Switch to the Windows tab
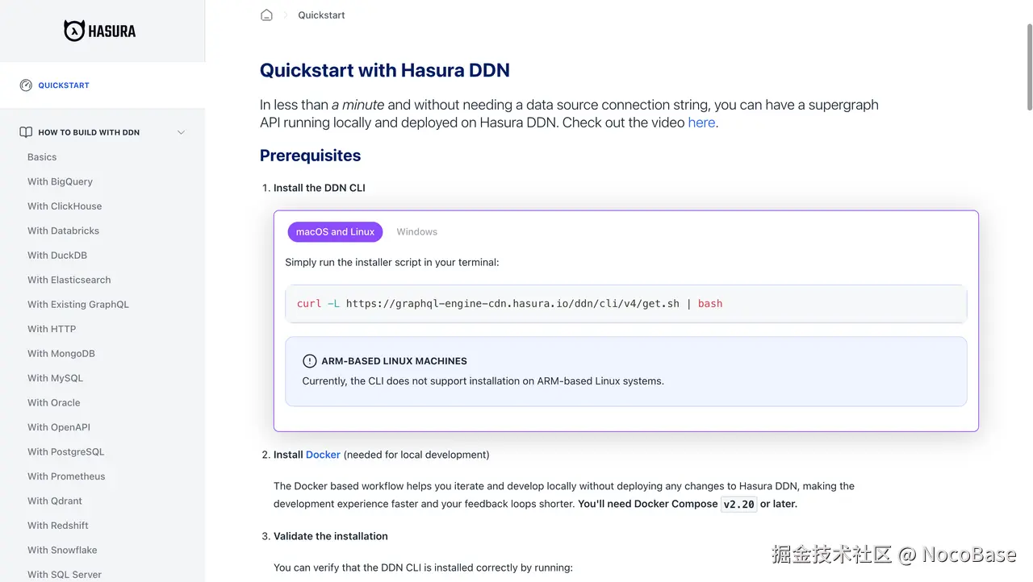Viewport: 1033px width, 582px height. click(x=416, y=231)
